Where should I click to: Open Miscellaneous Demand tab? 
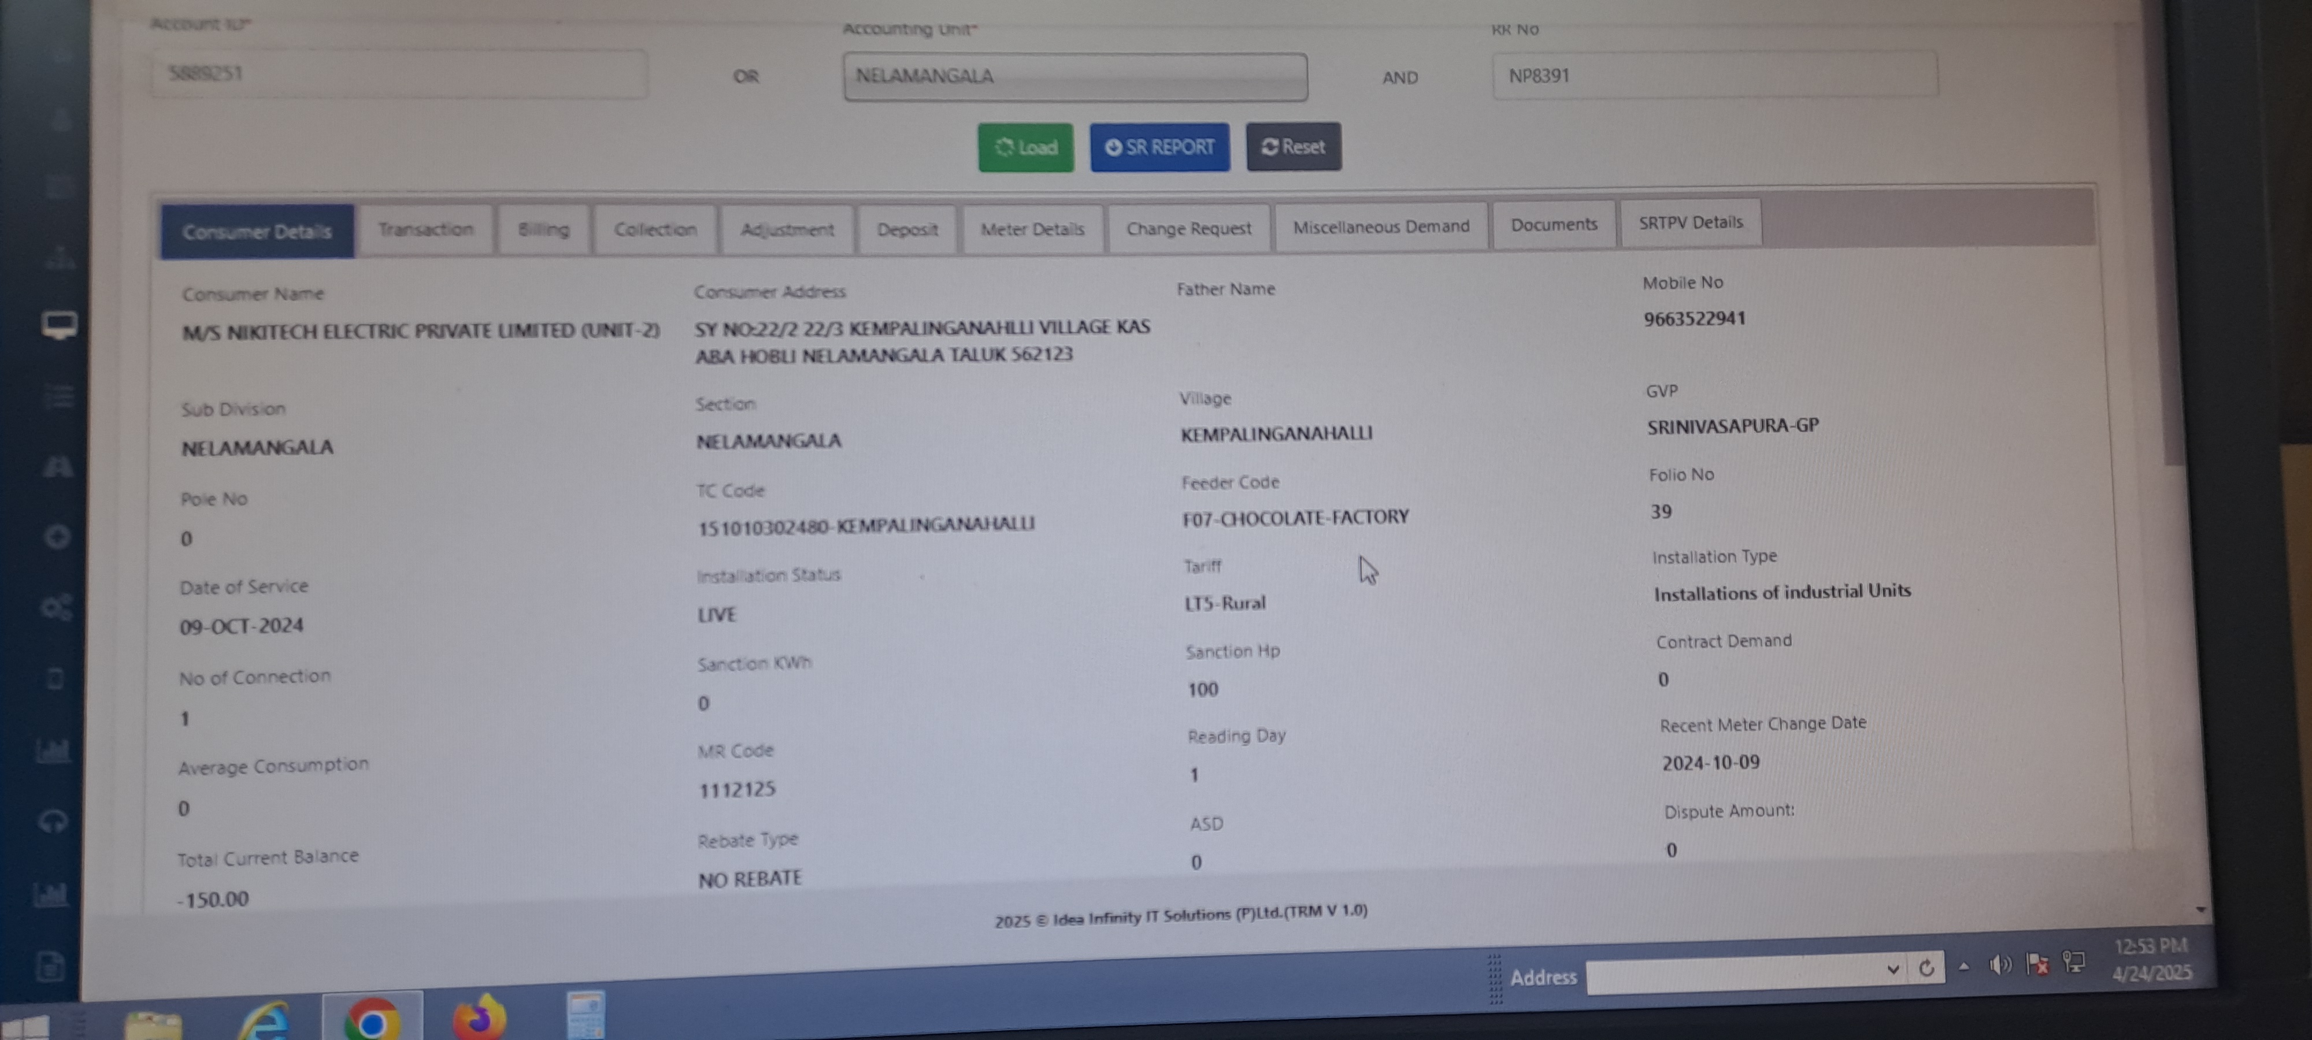click(1381, 227)
